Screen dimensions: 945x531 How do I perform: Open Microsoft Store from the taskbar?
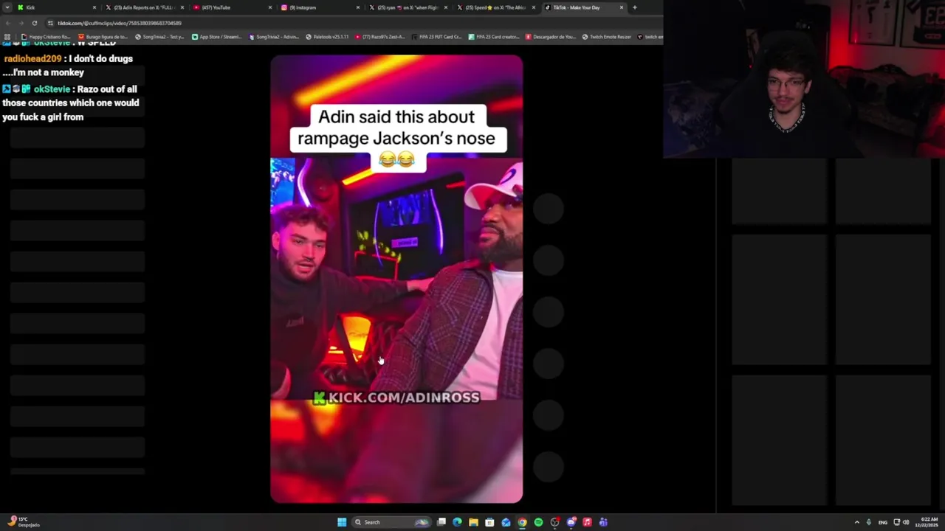tap(489, 522)
